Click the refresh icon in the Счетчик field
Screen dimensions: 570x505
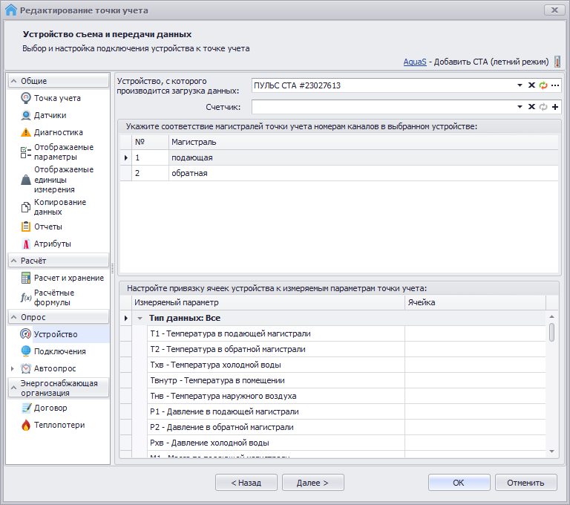pos(543,107)
